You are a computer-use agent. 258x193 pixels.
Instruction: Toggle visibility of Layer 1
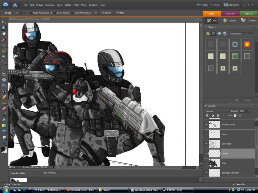point(206,153)
